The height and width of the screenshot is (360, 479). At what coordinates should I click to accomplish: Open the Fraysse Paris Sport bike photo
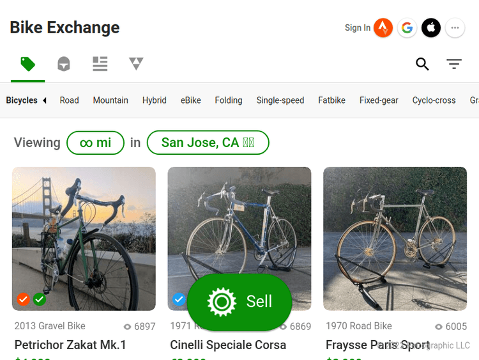[395, 239]
